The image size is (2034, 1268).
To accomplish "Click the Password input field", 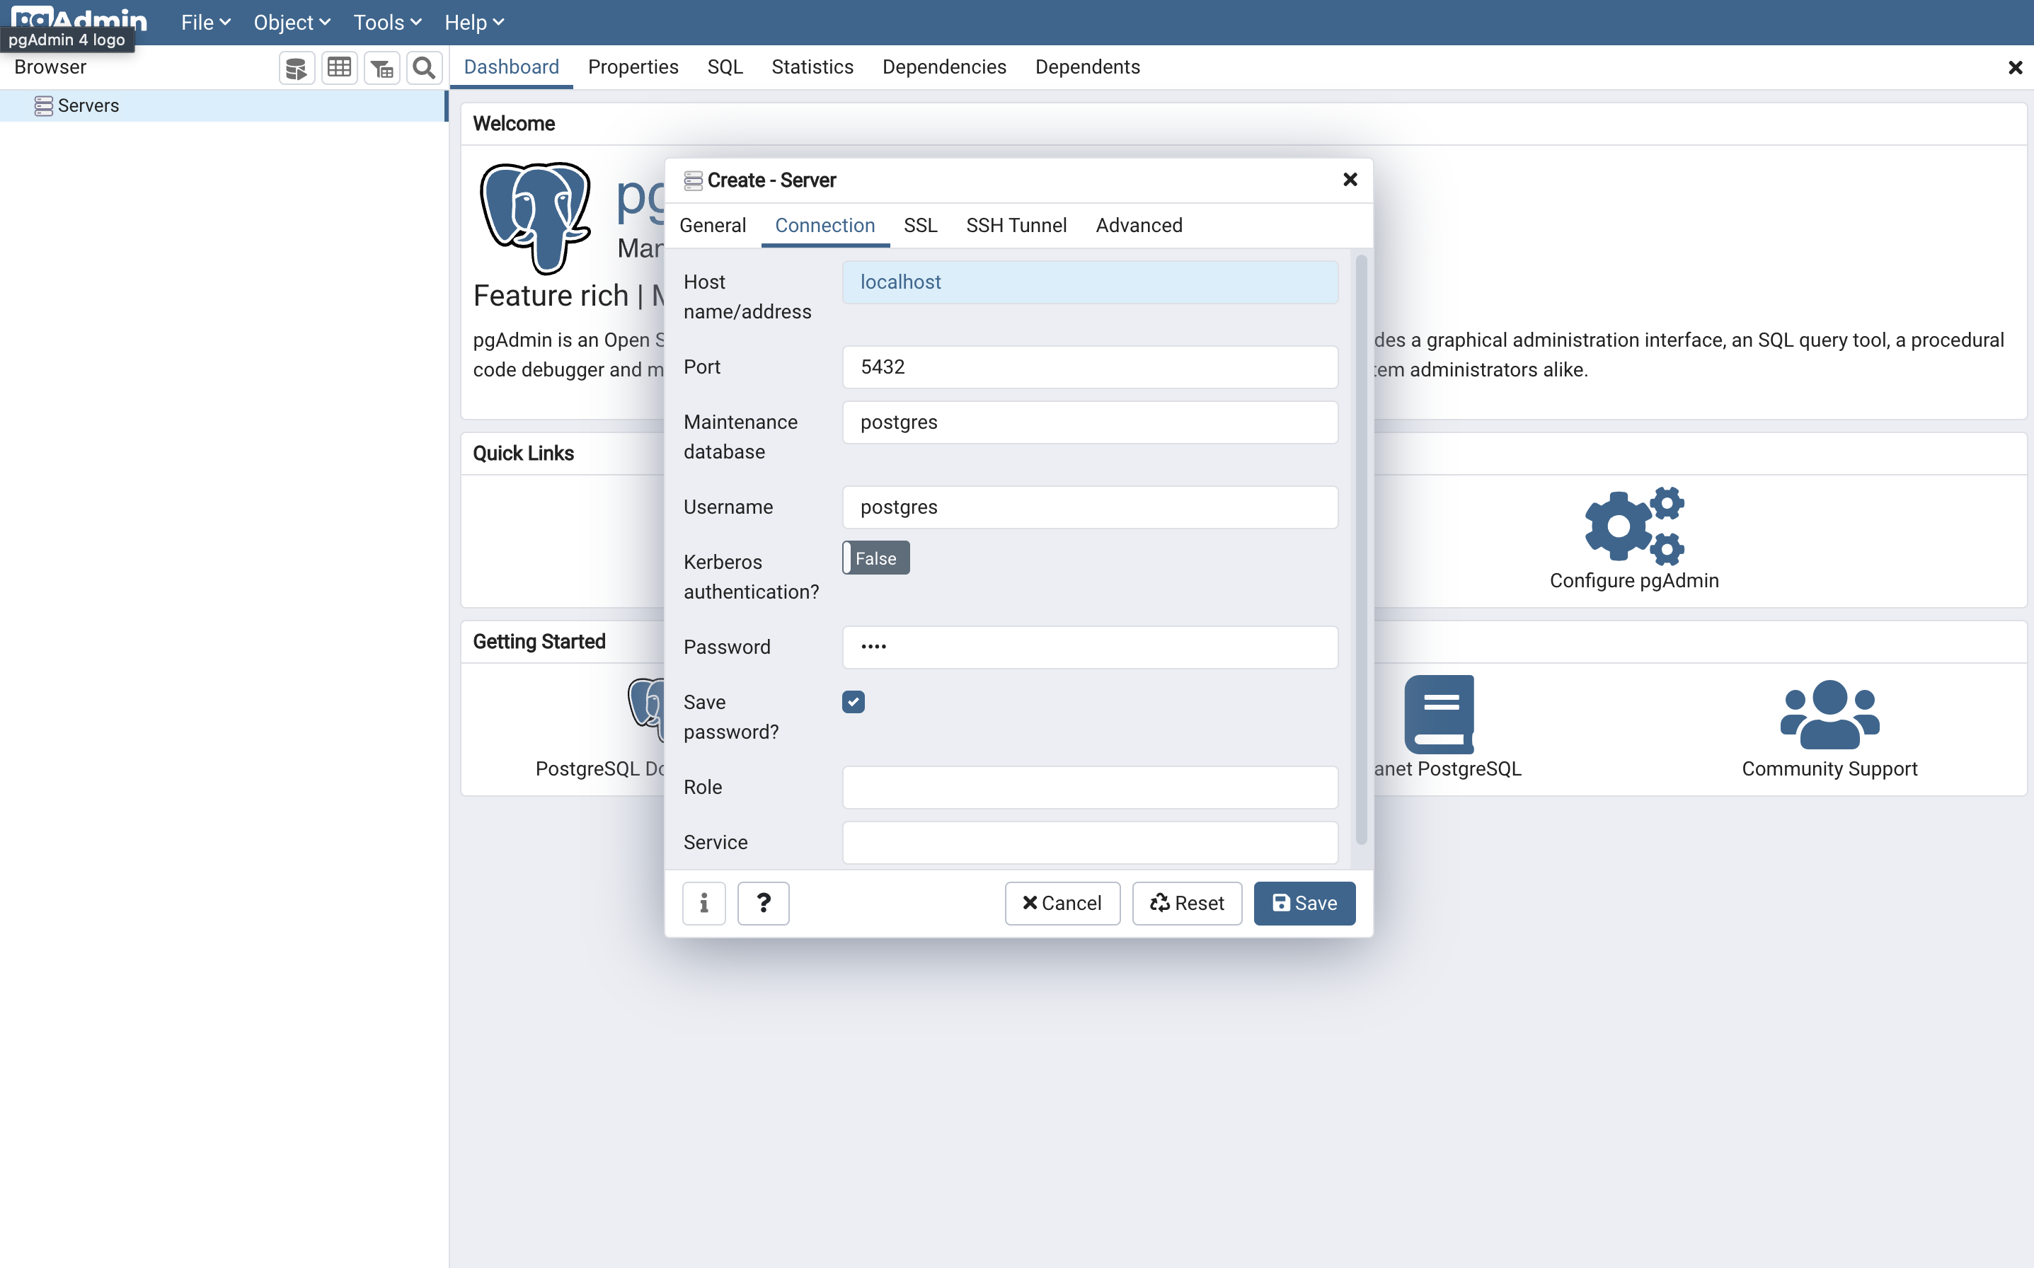I will tap(1090, 647).
